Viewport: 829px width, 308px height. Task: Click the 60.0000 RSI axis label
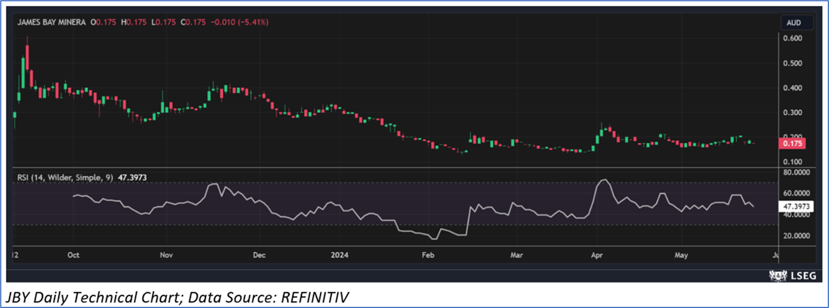(x=796, y=193)
